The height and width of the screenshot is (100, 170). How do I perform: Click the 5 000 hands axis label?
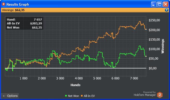[x=97, y=78]
